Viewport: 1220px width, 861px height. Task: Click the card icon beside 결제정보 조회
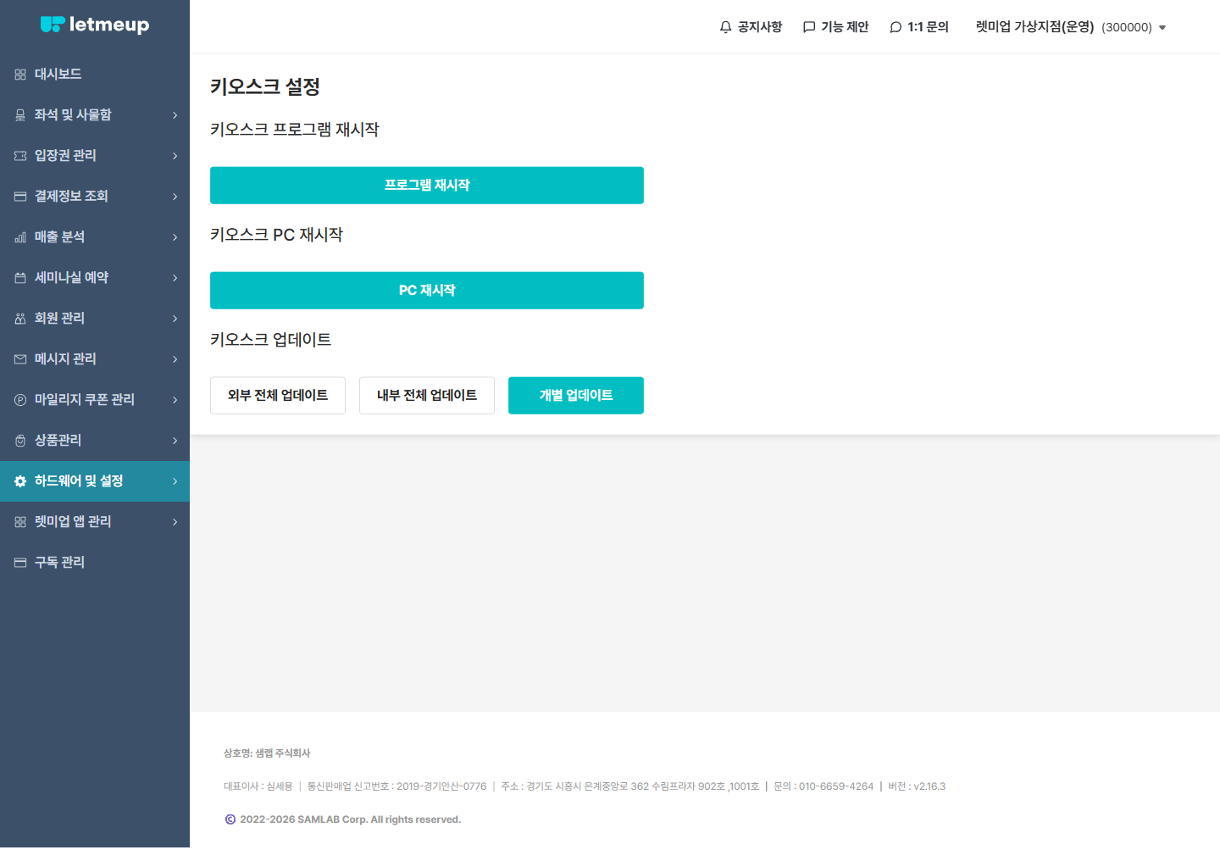tap(20, 197)
